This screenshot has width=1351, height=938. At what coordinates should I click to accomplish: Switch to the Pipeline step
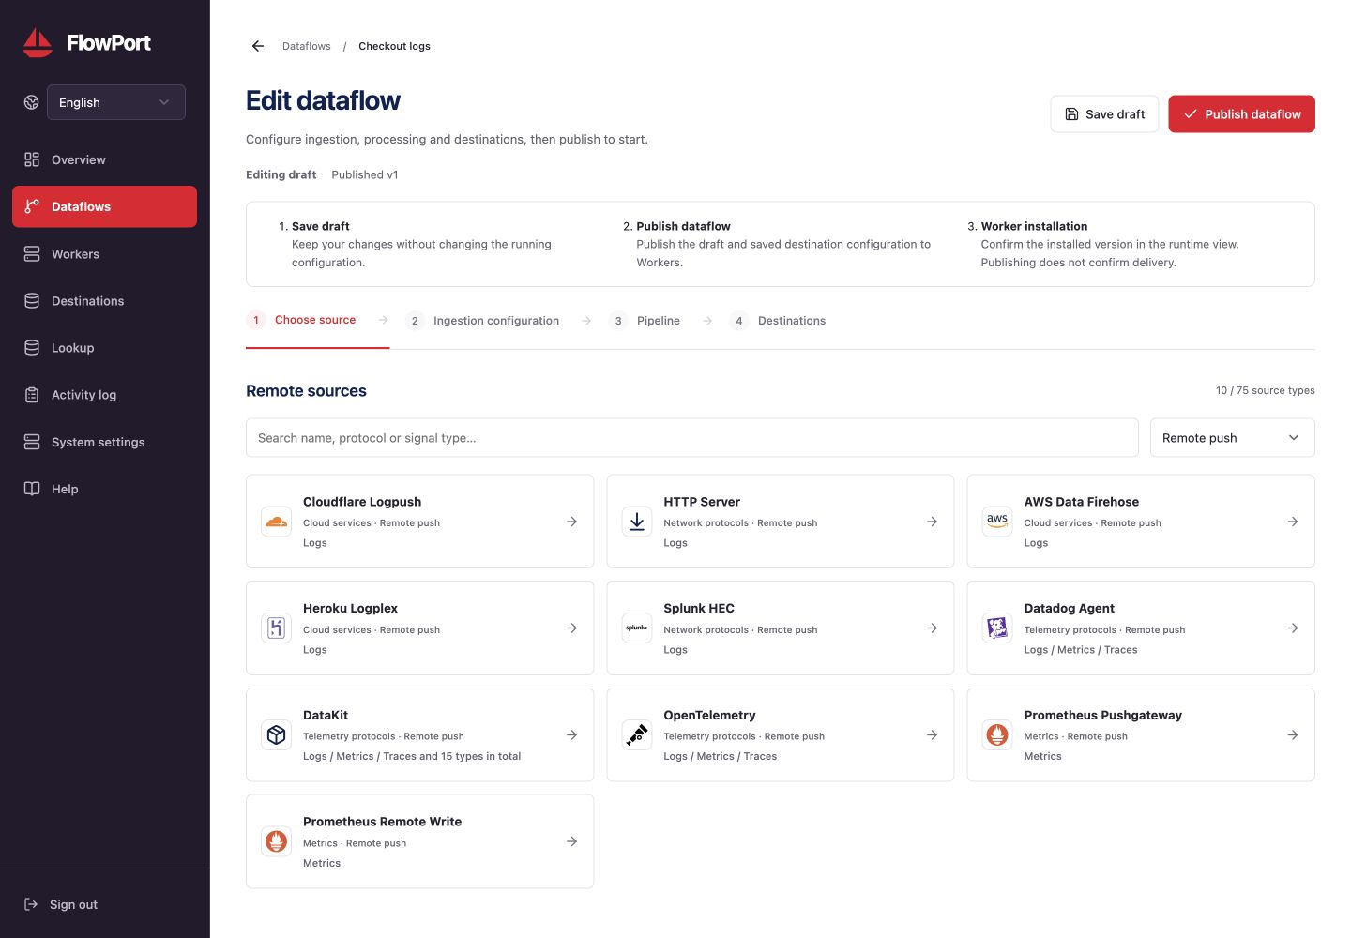tap(645, 321)
